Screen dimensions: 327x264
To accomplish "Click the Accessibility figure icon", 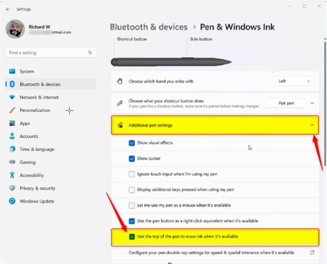I will tap(12, 175).
